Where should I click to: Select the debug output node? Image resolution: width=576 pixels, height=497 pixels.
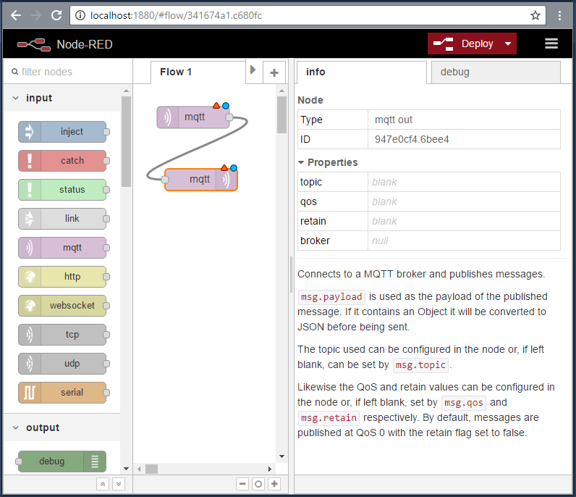point(62,461)
